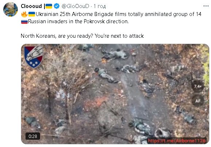This screenshot has width=211, height=147.
Task: Click the blue verified badge
Action: (x=56, y=6)
